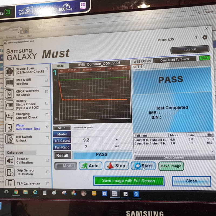This screenshot has height=216, width=216.
Task: Click the Close button
Action: 191,181
